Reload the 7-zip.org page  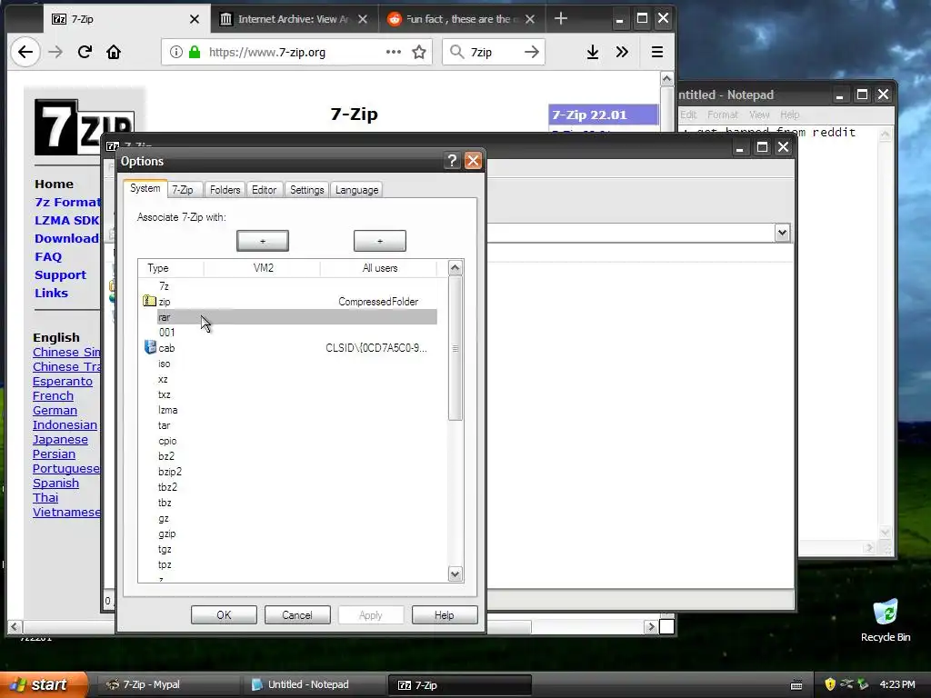pos(85,52)
